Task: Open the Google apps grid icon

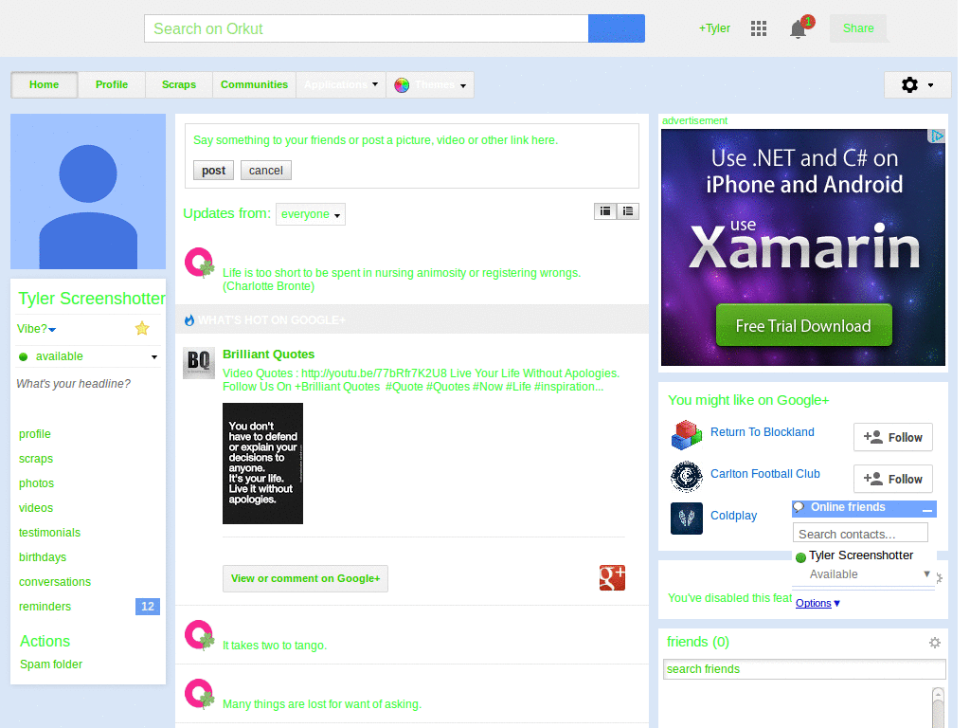Action: pyautogui.click(x=759, y=28)
